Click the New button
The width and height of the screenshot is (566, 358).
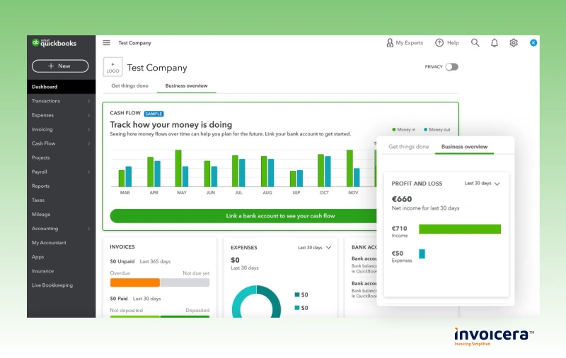click(x=60, y=66)
